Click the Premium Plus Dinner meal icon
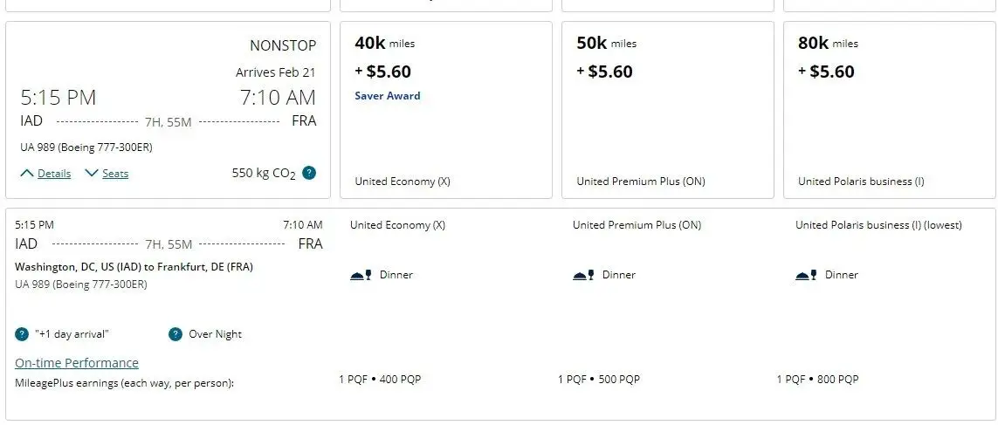998x425 pixels. point(583,275)
